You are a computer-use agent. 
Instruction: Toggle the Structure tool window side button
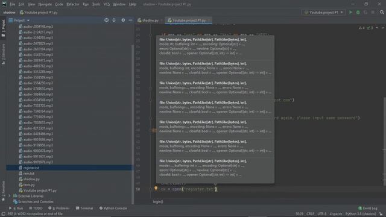[3, 54]
